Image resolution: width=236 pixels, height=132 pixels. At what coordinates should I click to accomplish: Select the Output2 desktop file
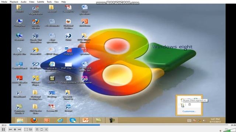pyautogui.click(x=68, y=51)
